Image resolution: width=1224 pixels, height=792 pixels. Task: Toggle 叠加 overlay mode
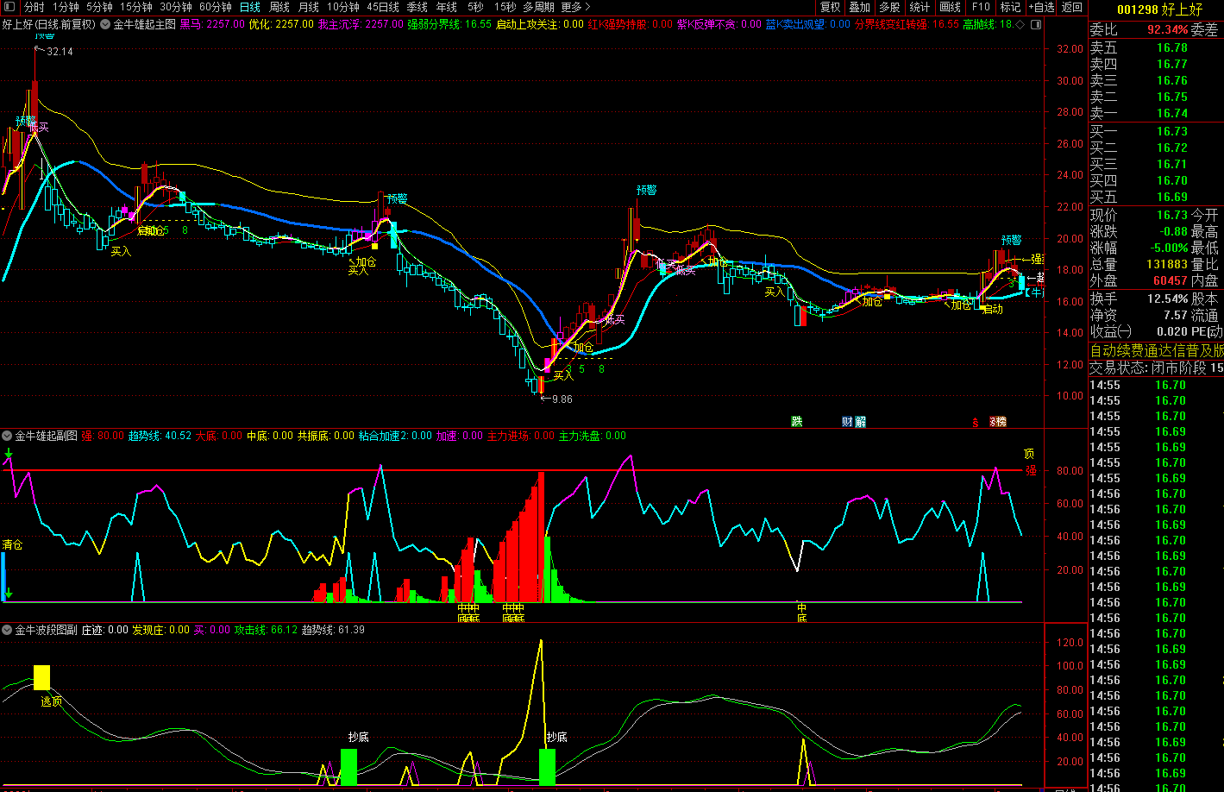point(859,7)
